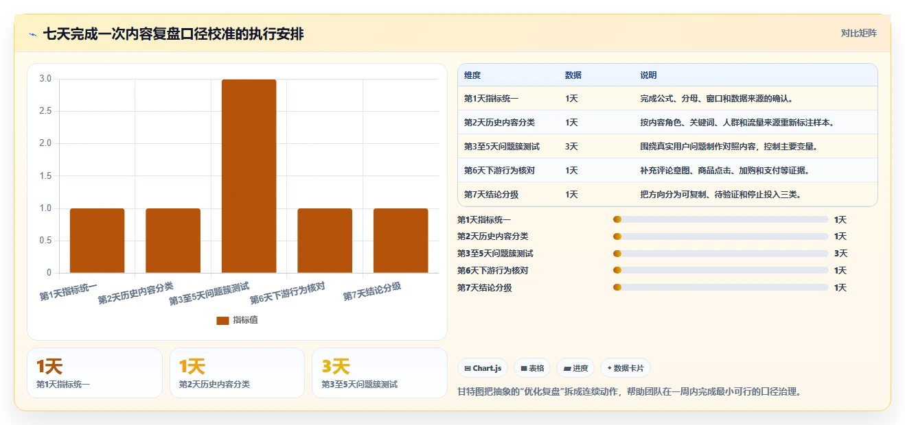Select table row 第1天指标统一
This screenshot has height=425, width=905.
click(x=667, y=99)
